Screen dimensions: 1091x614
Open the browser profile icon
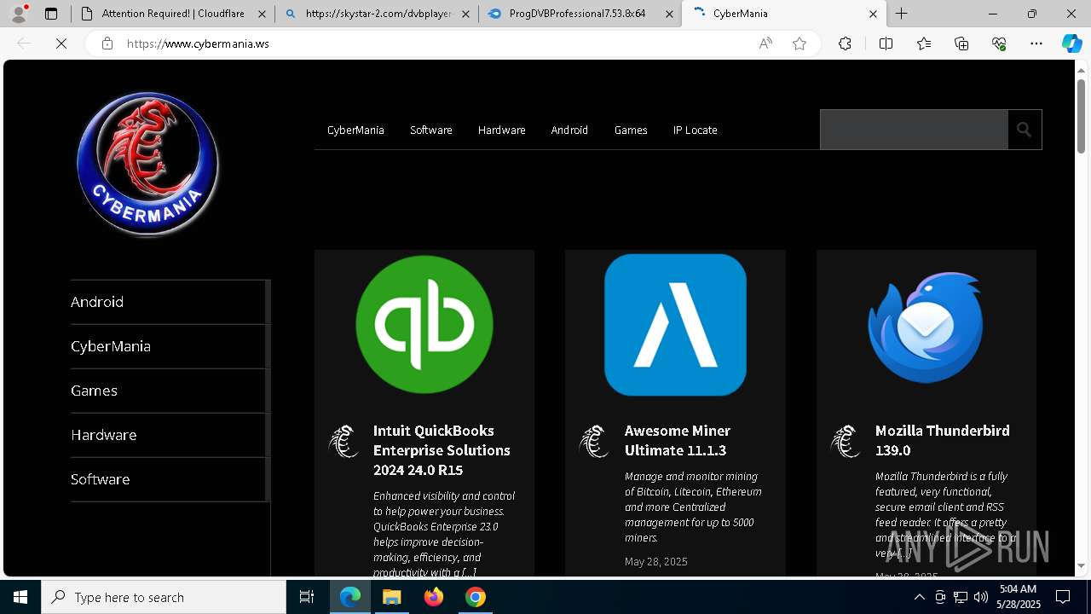[x=19, y=14]
